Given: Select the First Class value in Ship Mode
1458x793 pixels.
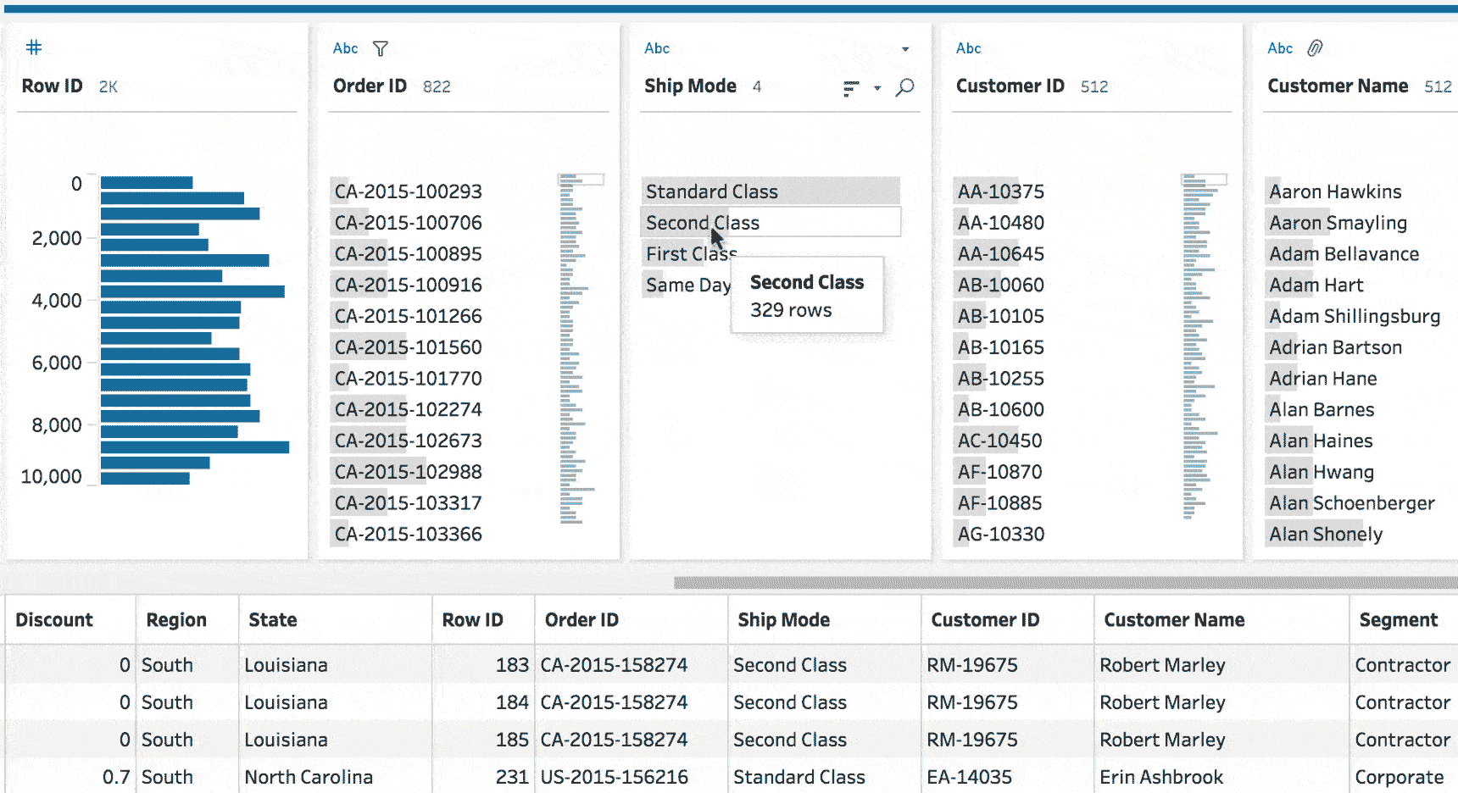Looking at the screenshot, I should click(688, 253).
